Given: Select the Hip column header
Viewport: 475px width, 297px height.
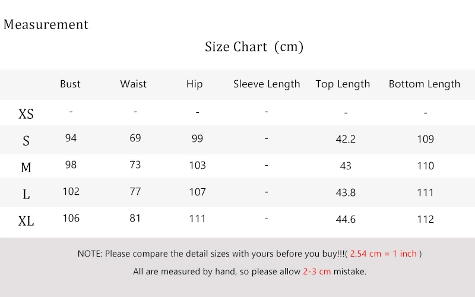Looking at the screenshot, I should point(195,84).
